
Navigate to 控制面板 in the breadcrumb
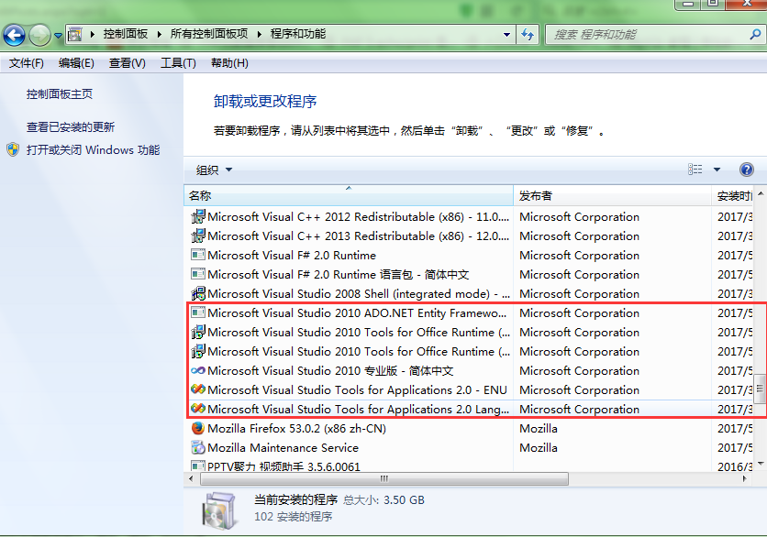coord(126,34)
